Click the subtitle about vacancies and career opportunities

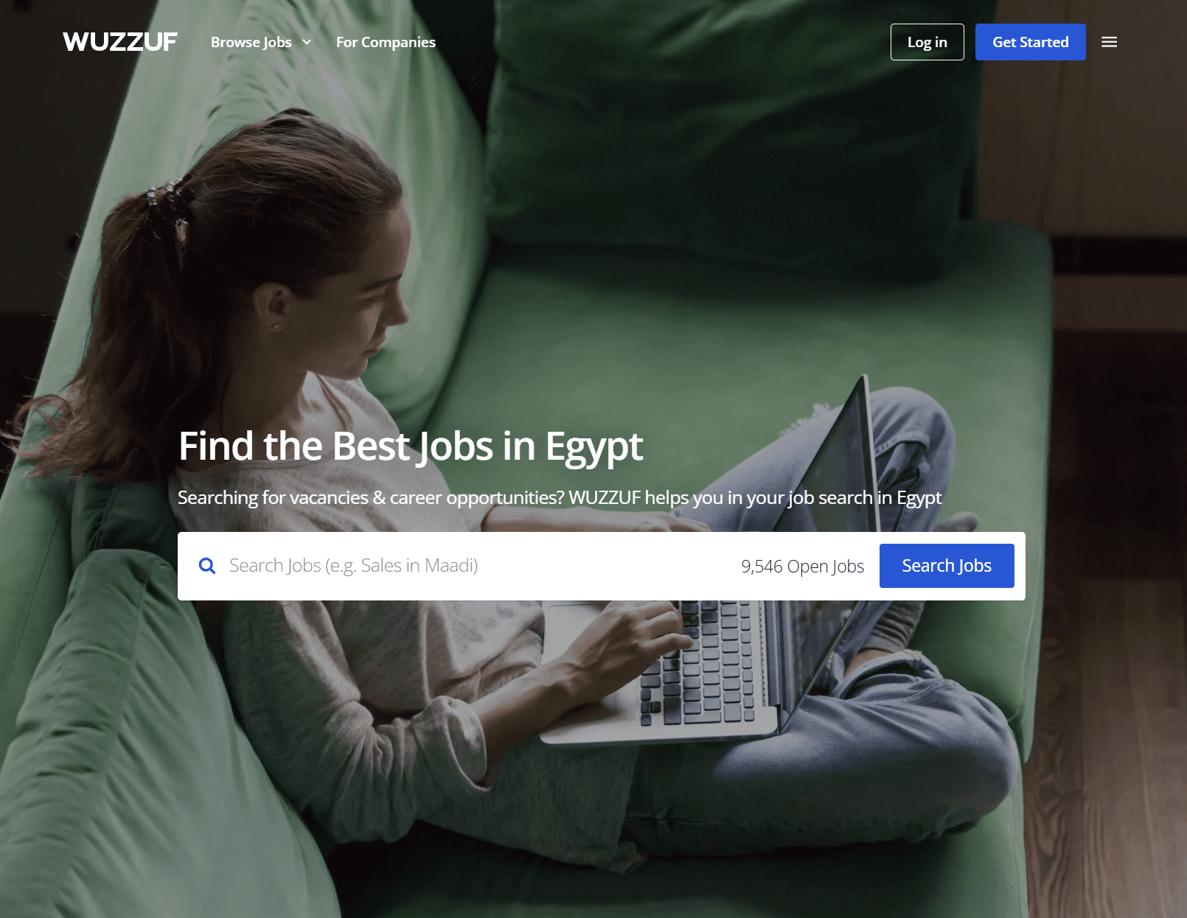point(560,498)
